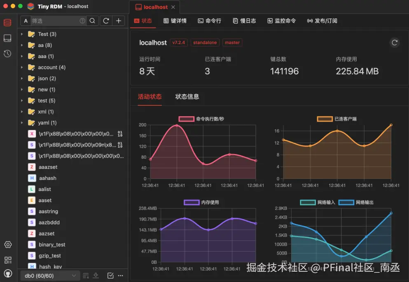The image size is (409, 282).
Task: Open the server connections sidebar icon
Action: 7,38
